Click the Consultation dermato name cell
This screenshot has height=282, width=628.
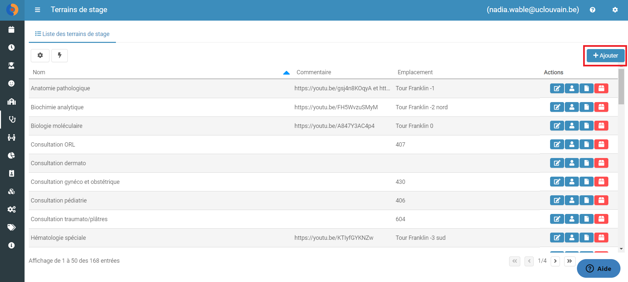click(x=58, y=163)
